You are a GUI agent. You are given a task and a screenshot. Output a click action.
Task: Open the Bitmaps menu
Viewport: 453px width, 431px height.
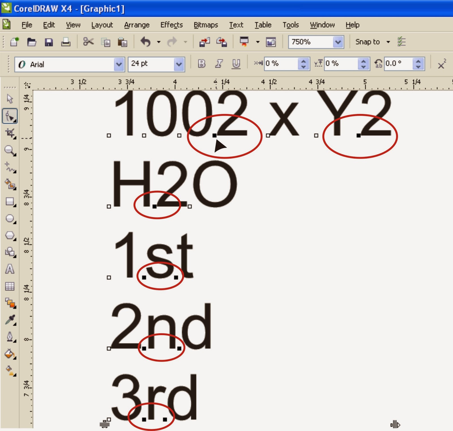tap(206, 25)
